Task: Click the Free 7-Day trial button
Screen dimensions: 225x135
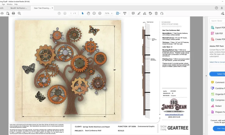Action: point(219,128)
